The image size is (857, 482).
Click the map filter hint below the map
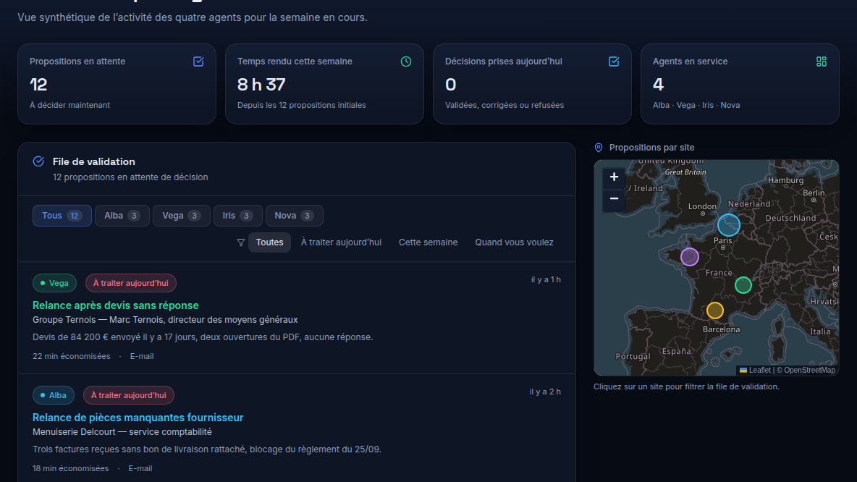tap(686, 386)
